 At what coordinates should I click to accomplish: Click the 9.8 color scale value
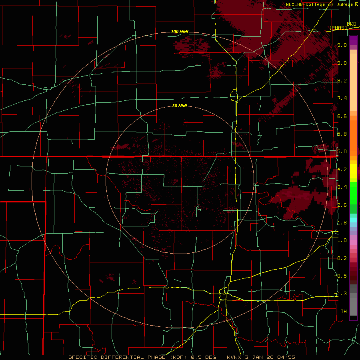coord(342,45)
